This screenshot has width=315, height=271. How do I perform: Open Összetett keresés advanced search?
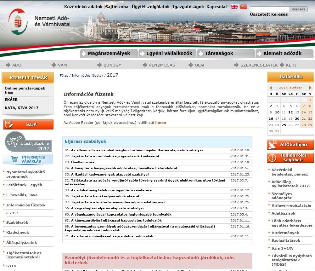tap(269, 14)
